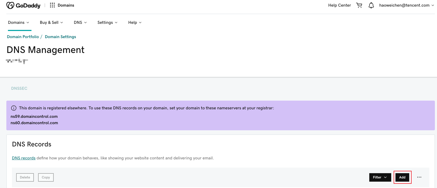Switch to the DNSSEC tab

(x=19, y=88)
